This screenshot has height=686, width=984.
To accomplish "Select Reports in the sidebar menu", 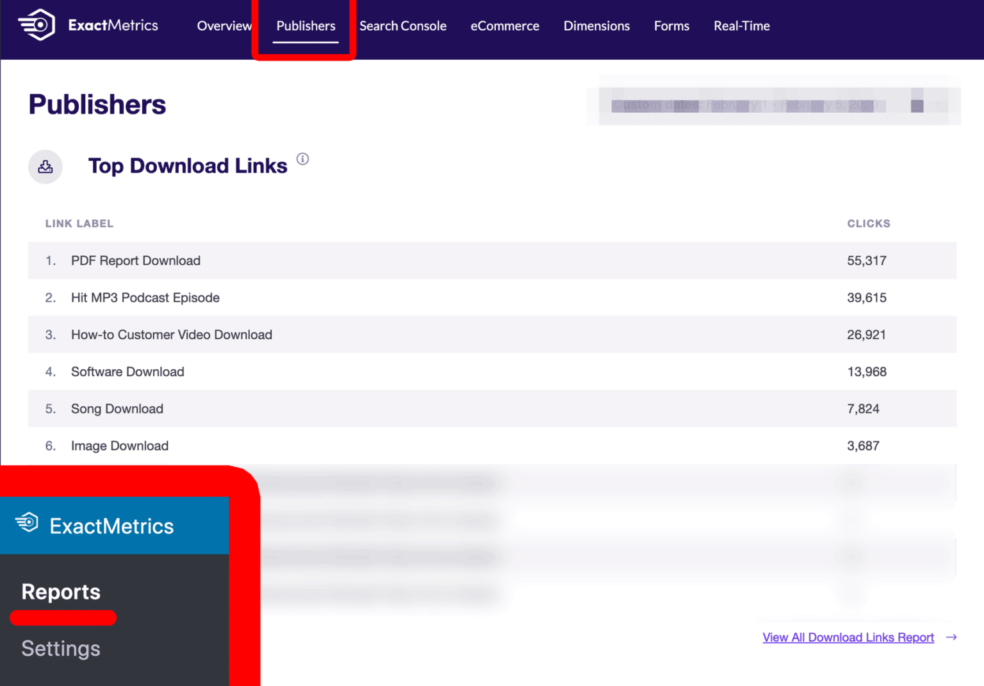I will click(61, 592).
